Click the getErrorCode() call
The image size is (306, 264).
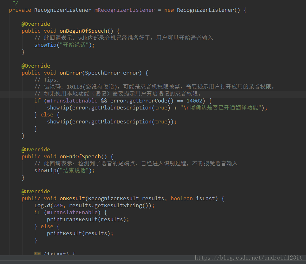pyautogui.click(x=151, y=101)
